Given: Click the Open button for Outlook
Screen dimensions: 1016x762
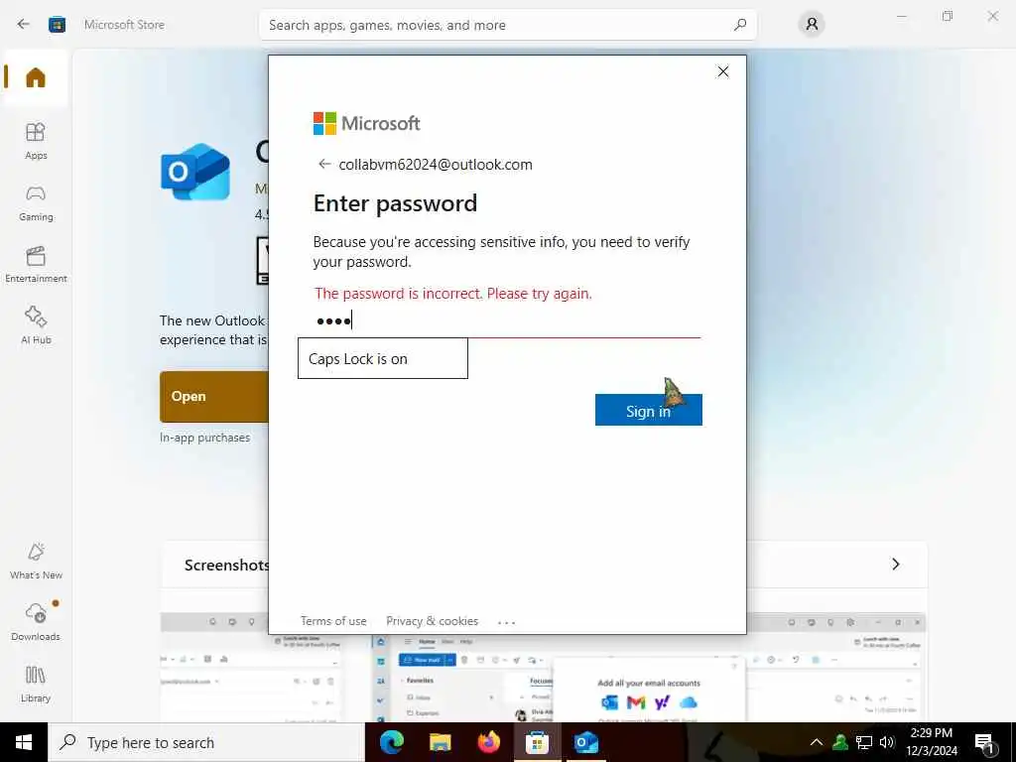Looking at the screenshot, I should click(x=214, y=397).
